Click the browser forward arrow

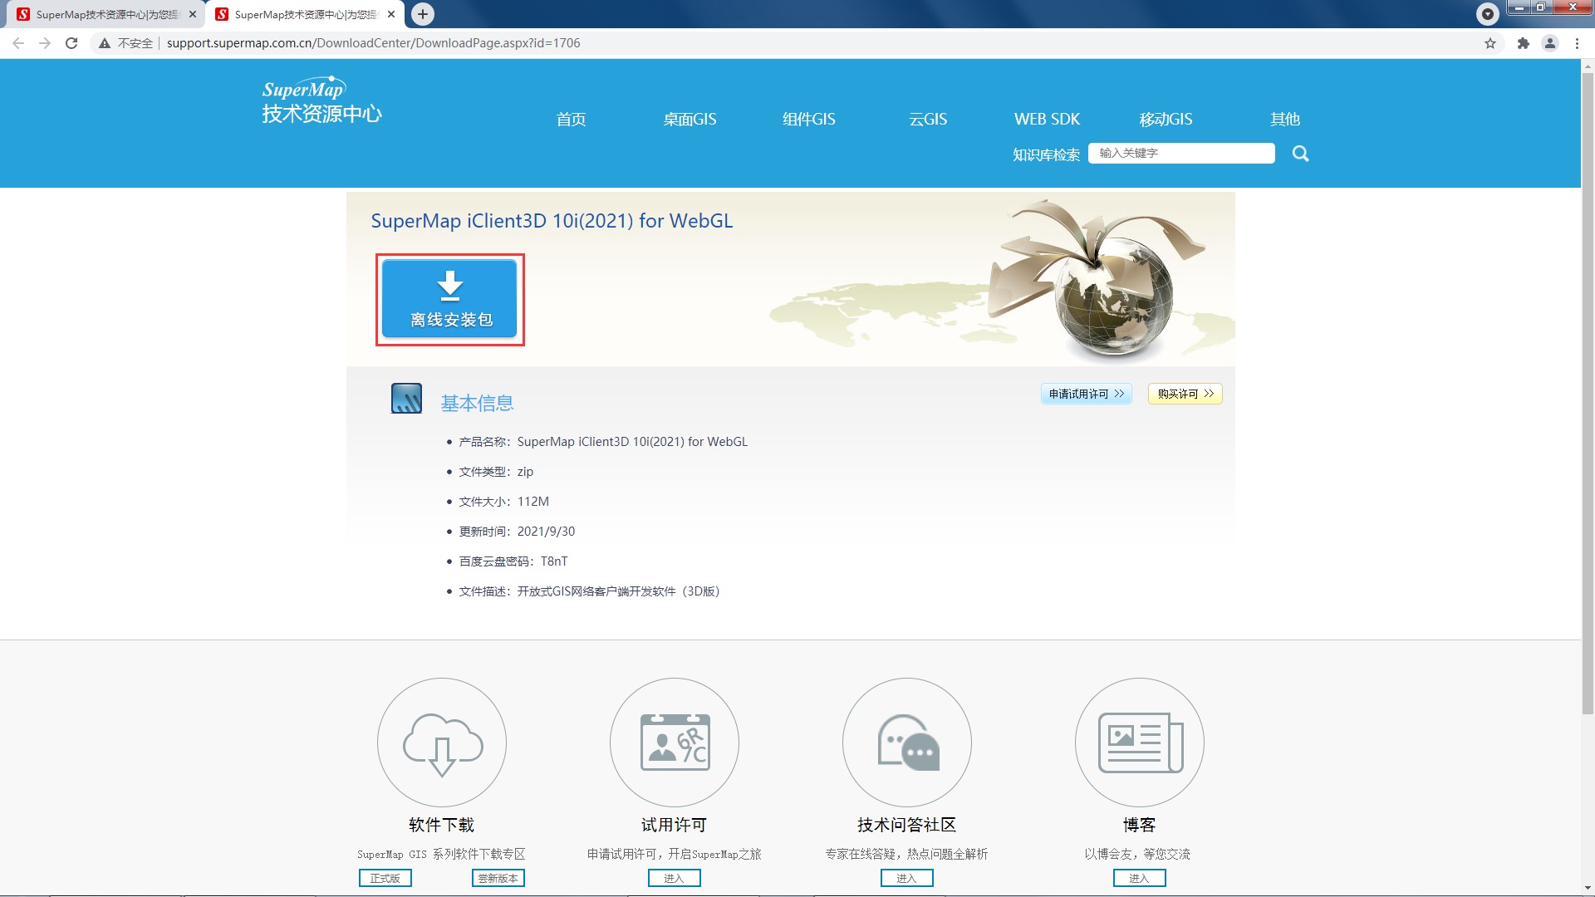(45, 43)
